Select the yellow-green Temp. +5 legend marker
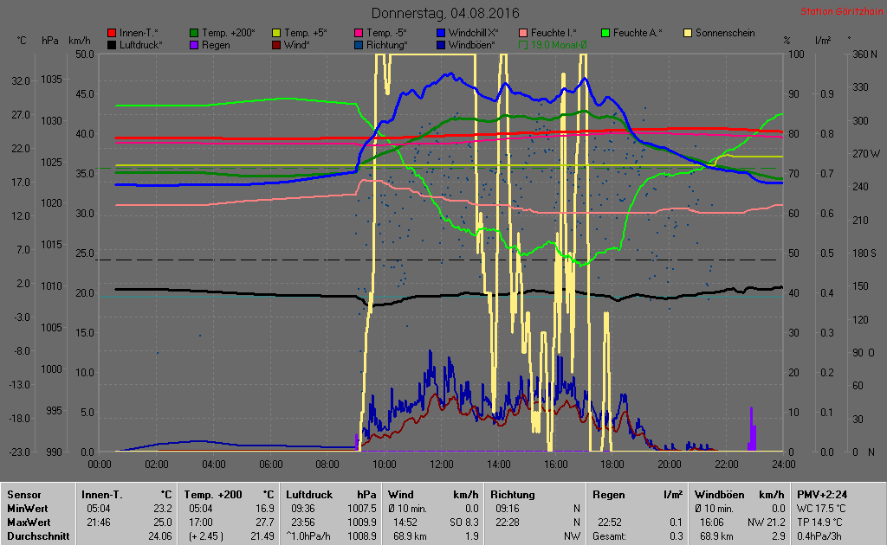The image size is (887, 545). click(x=277, y=33)
